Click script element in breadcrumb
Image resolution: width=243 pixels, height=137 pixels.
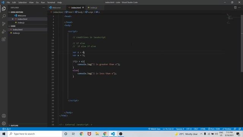89,12
